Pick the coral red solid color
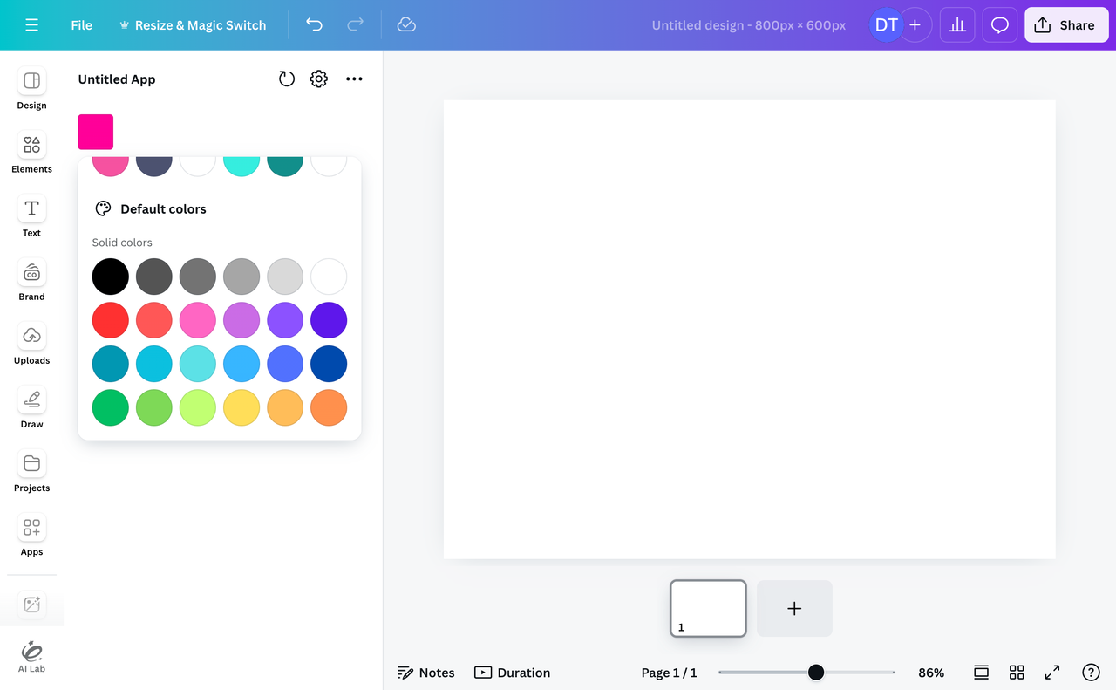 click(x=154, y=320)
